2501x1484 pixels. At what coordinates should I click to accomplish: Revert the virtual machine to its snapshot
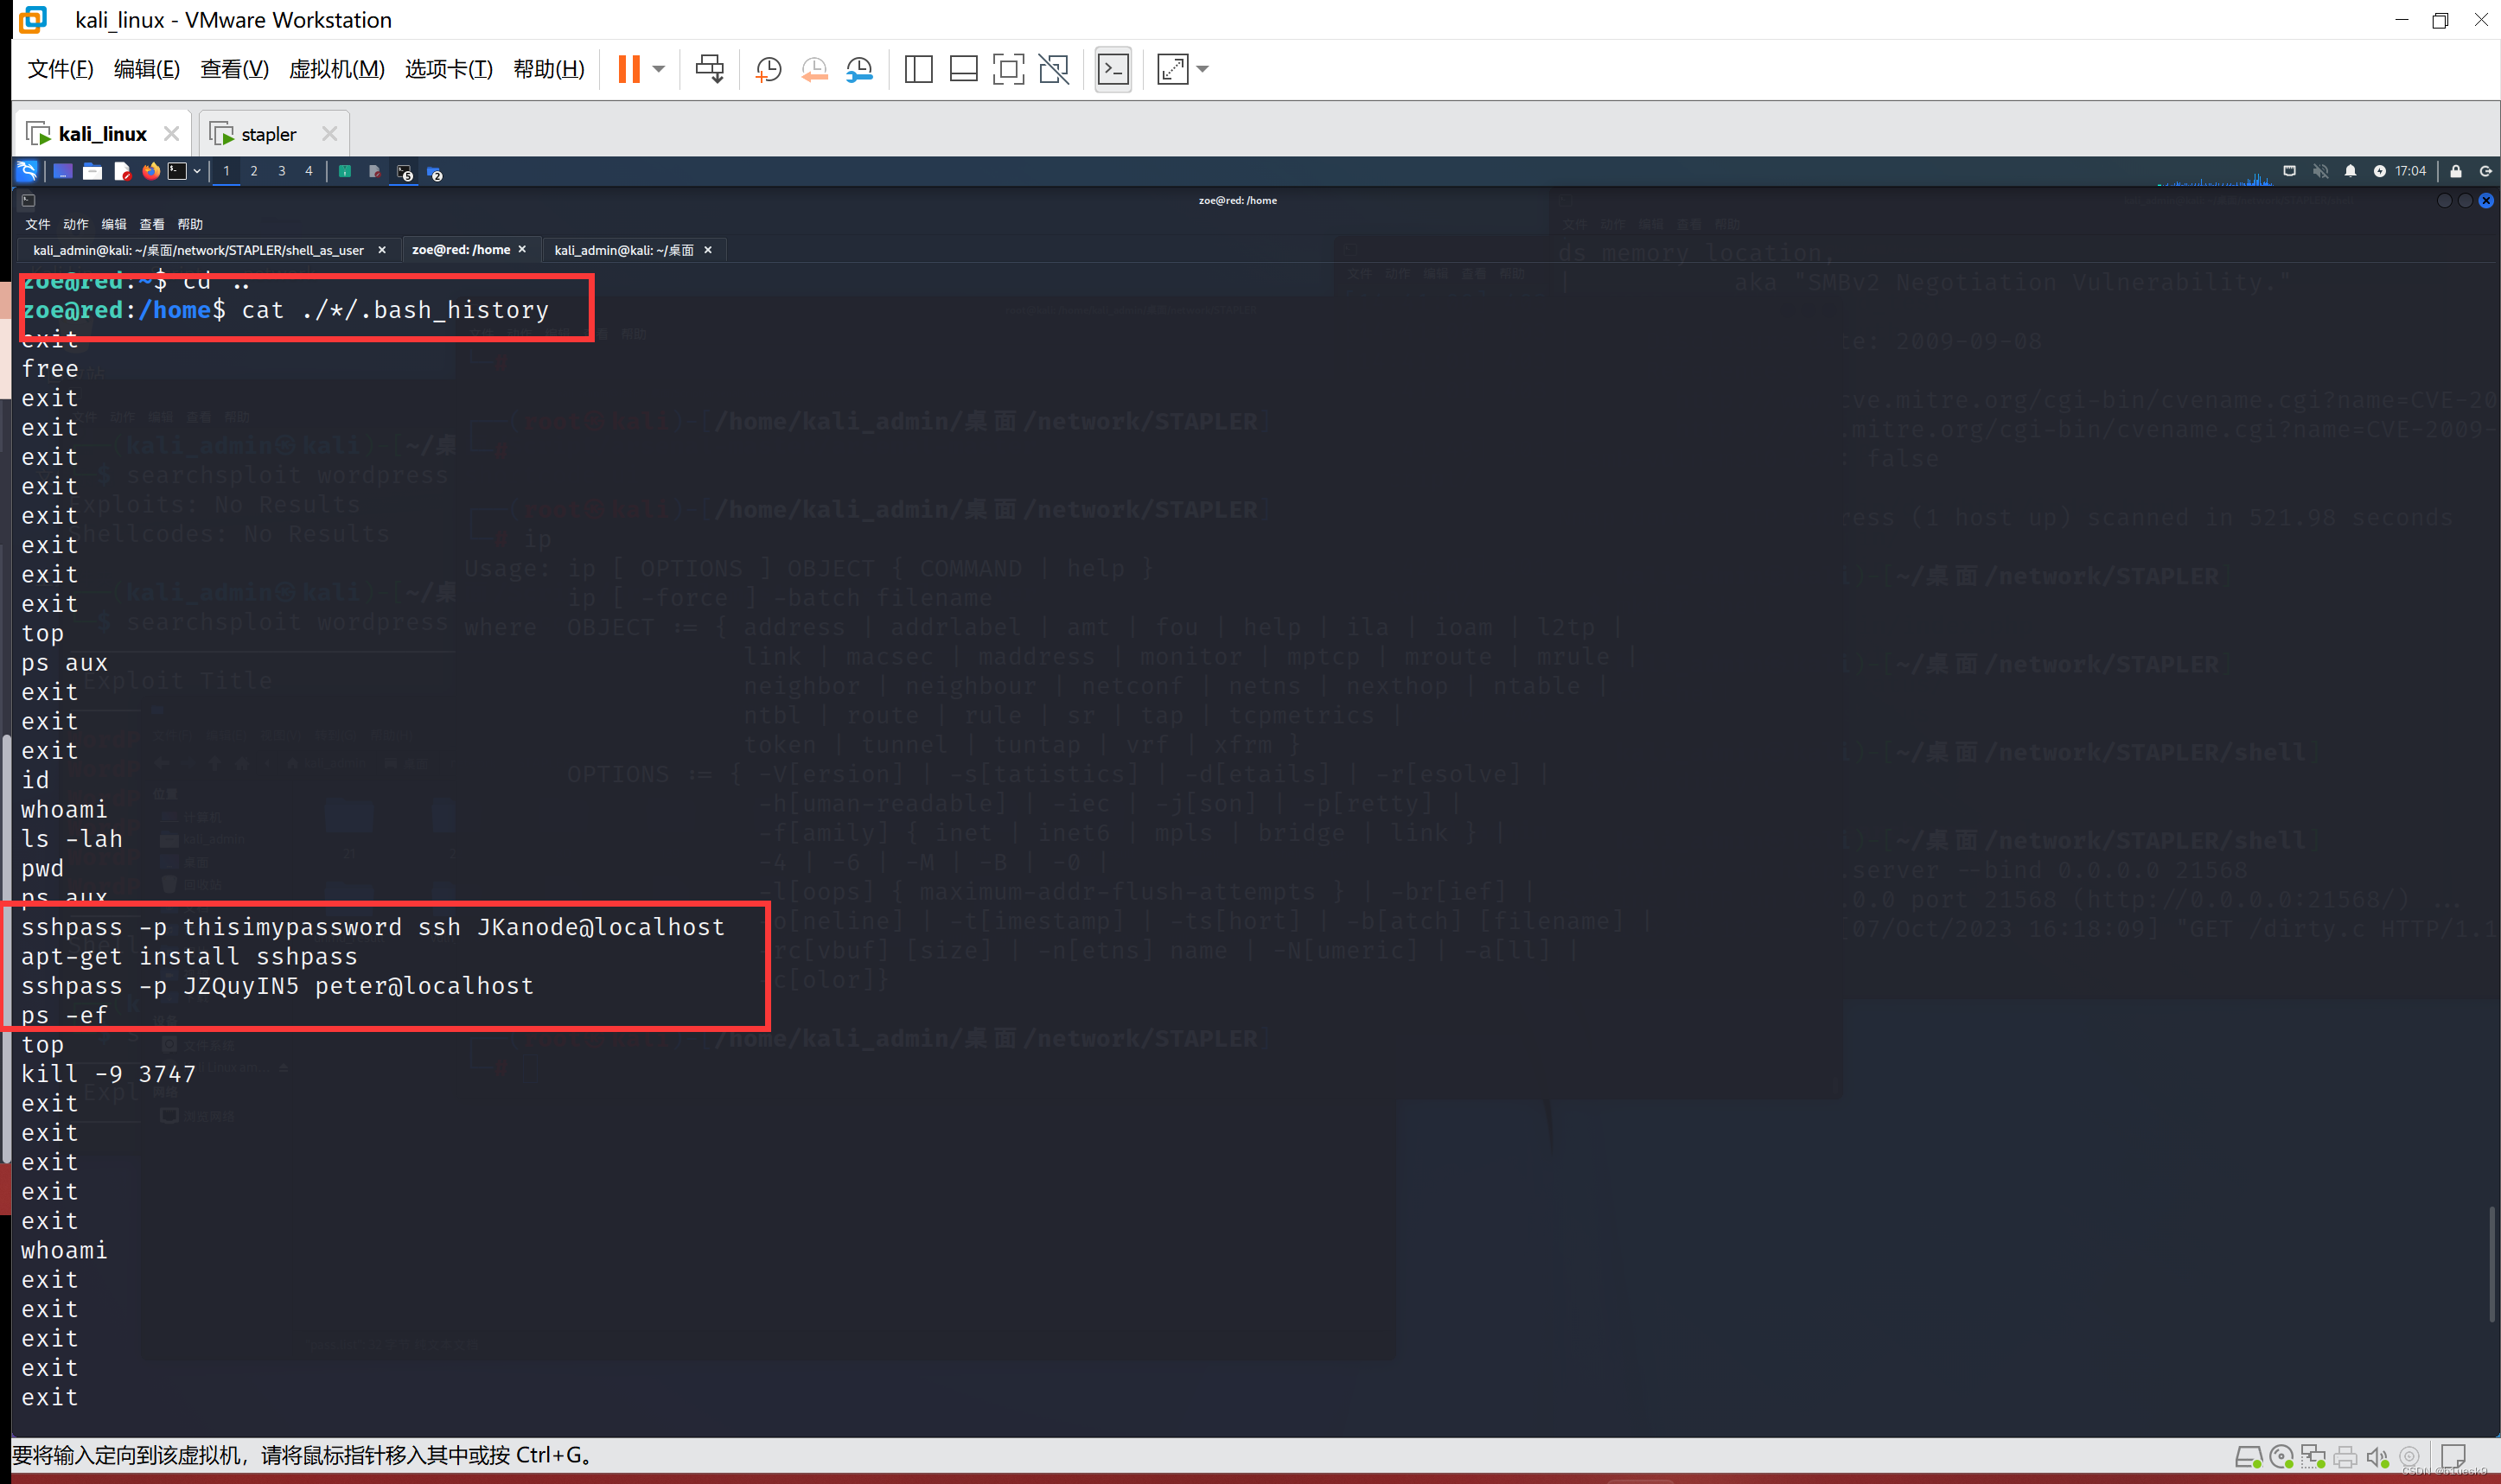[x=814, y=69]
